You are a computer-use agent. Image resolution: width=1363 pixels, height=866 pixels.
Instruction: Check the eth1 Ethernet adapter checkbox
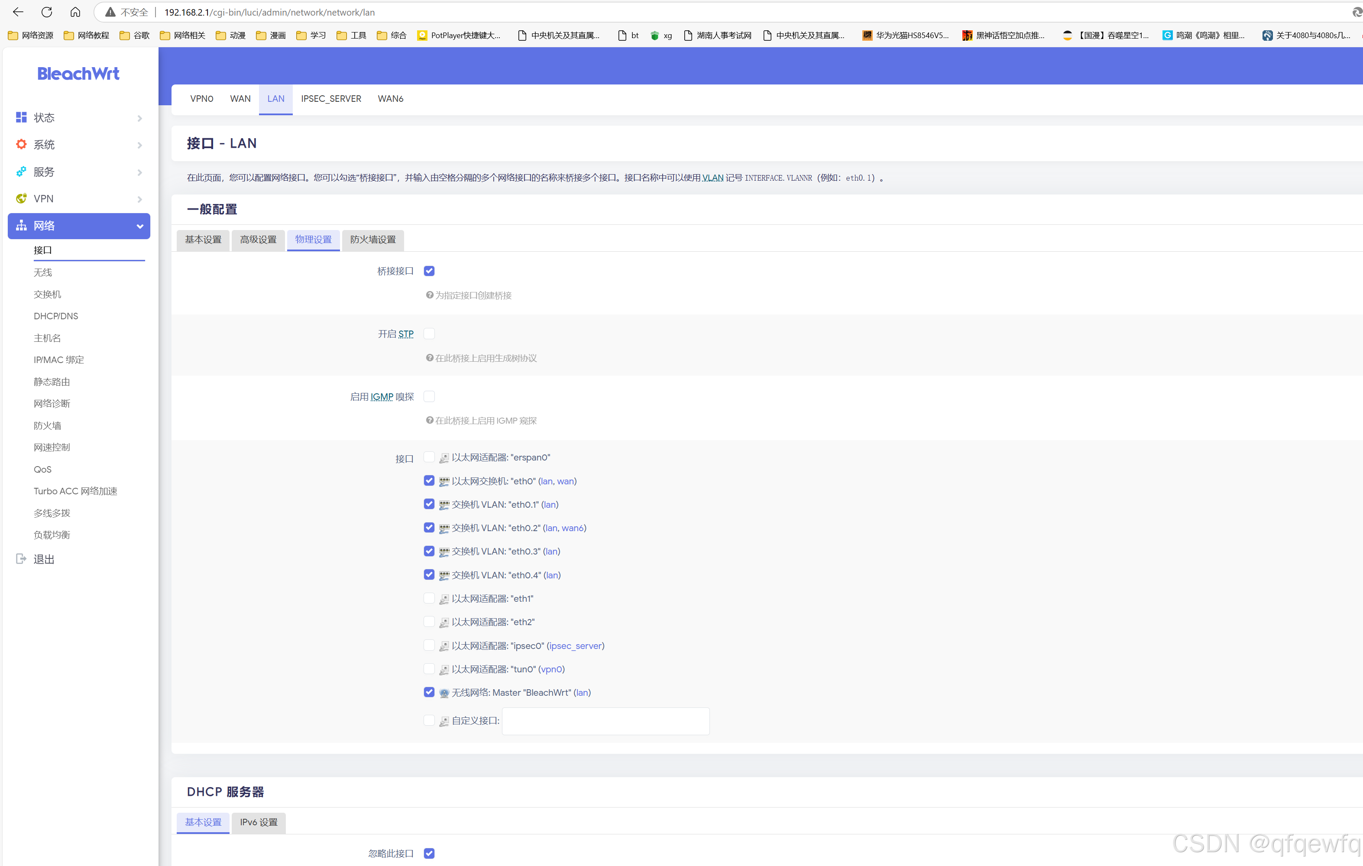click(x=429, y=598)
